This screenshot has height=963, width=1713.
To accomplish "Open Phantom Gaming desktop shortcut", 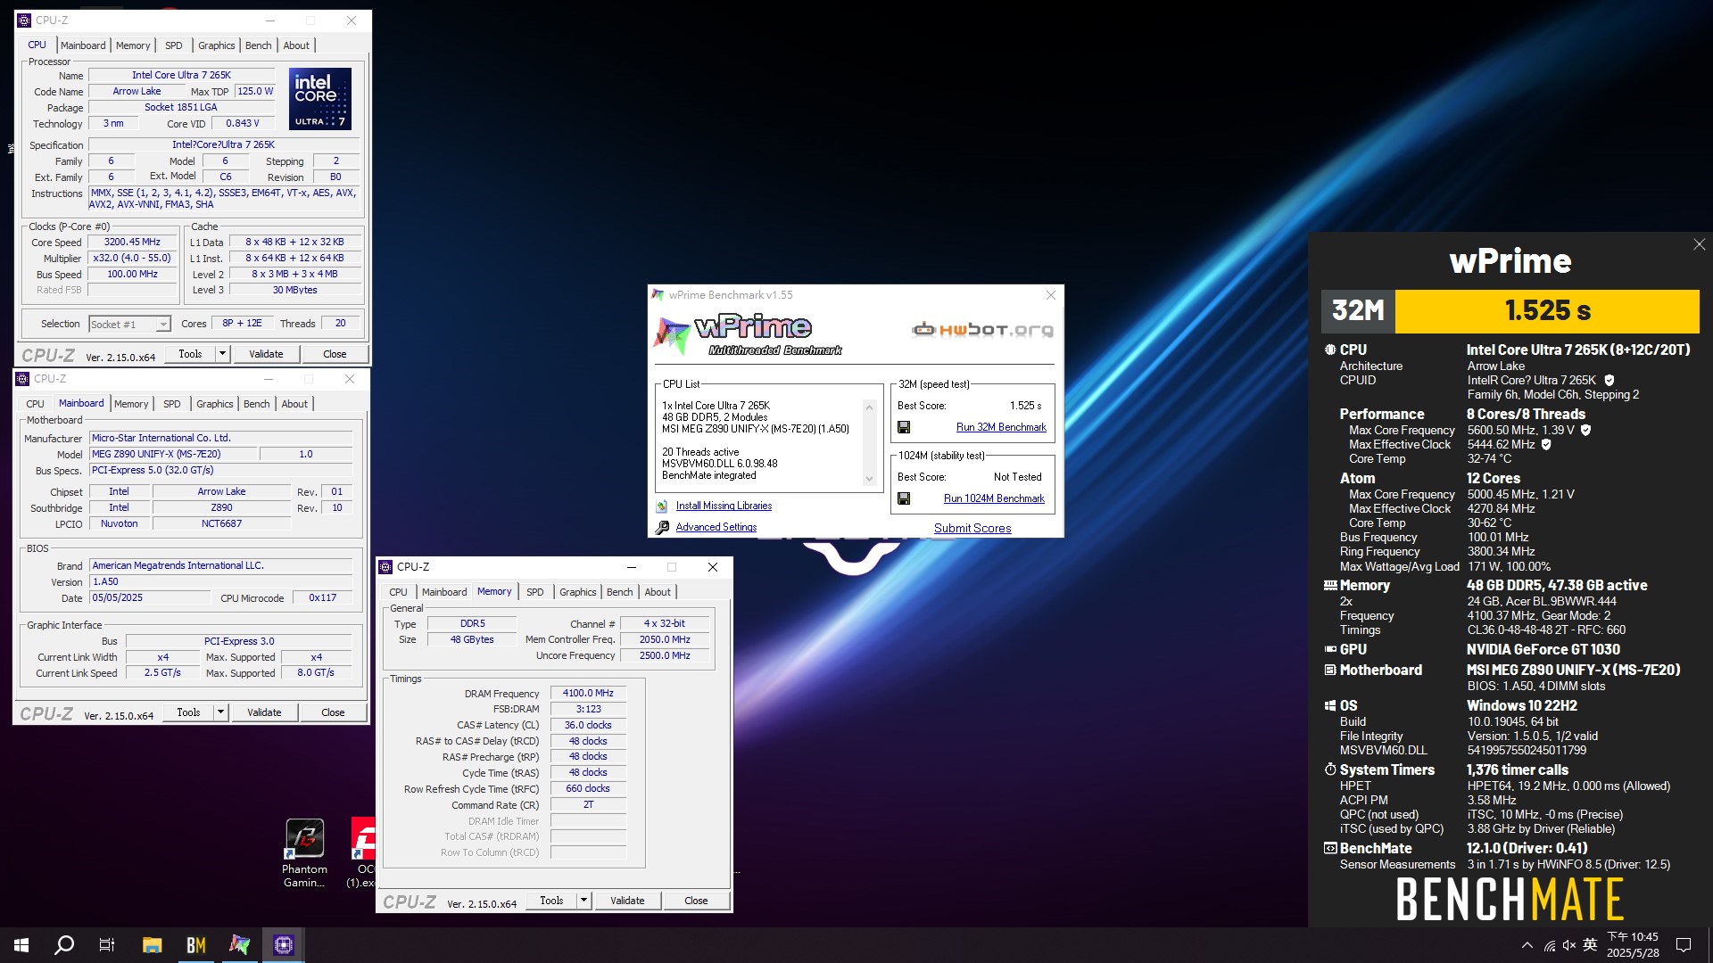I will tap(304, 853).
